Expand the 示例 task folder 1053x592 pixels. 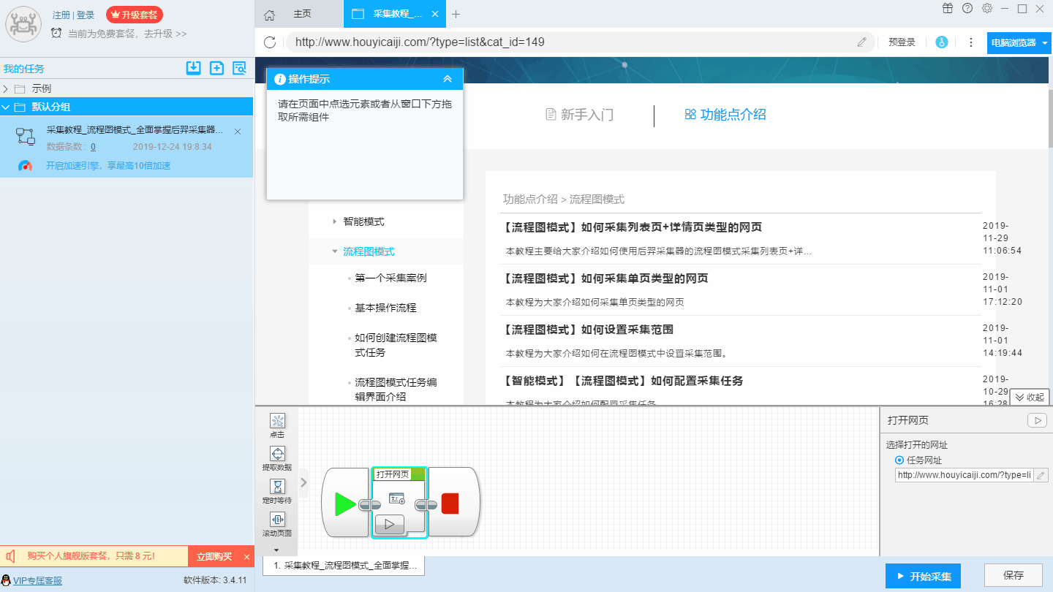[x=6, y=88]
